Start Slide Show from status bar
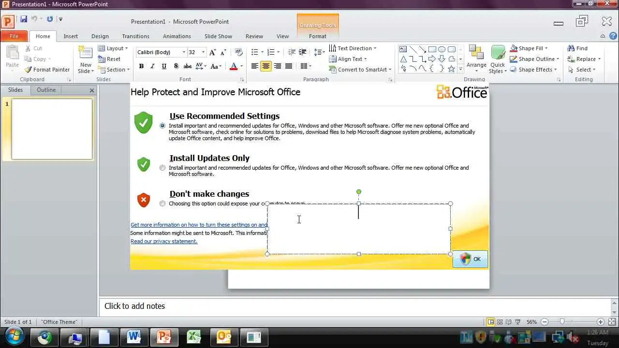 (517, 322)
